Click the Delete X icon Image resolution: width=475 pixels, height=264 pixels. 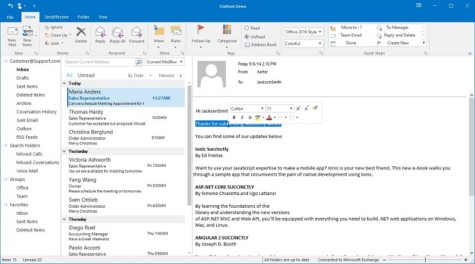click(x=81, y=31)
